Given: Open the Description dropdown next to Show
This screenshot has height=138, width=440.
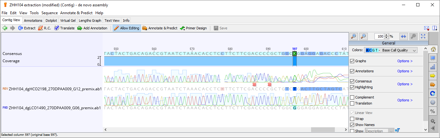Looking at the screenshot, I should [380, 131].
